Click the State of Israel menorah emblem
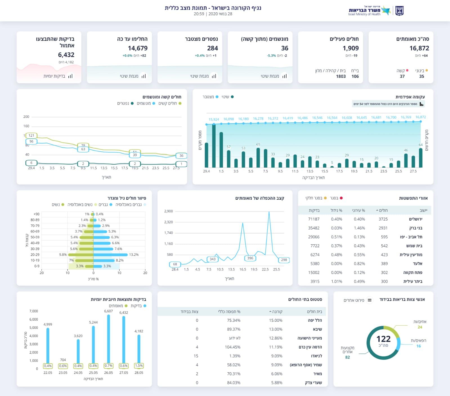Viewport: 450px width, 396px height. coord(399,11)
